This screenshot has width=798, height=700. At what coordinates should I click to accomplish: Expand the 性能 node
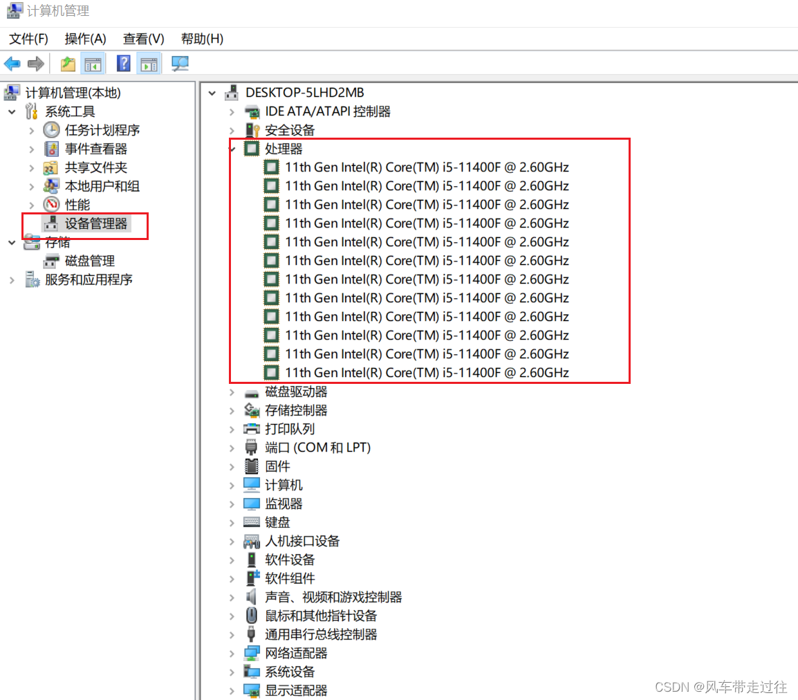(x=32, y=205)
